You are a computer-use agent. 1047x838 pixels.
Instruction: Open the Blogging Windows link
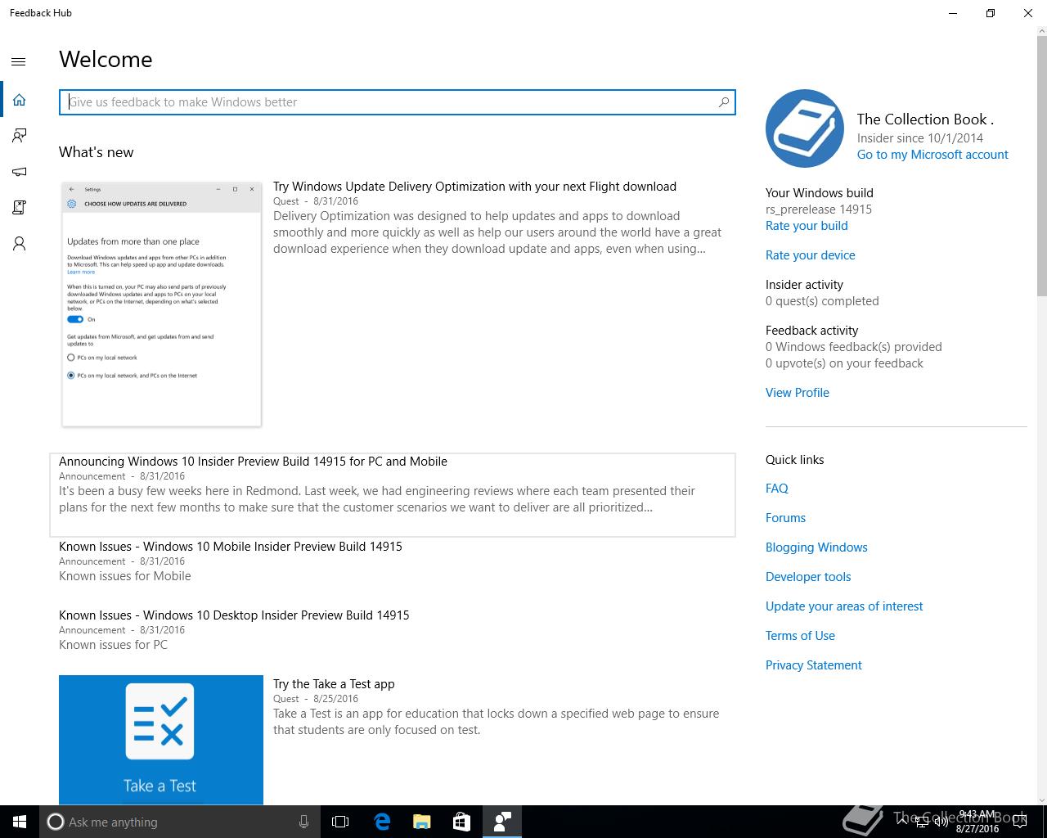point(816,547)
